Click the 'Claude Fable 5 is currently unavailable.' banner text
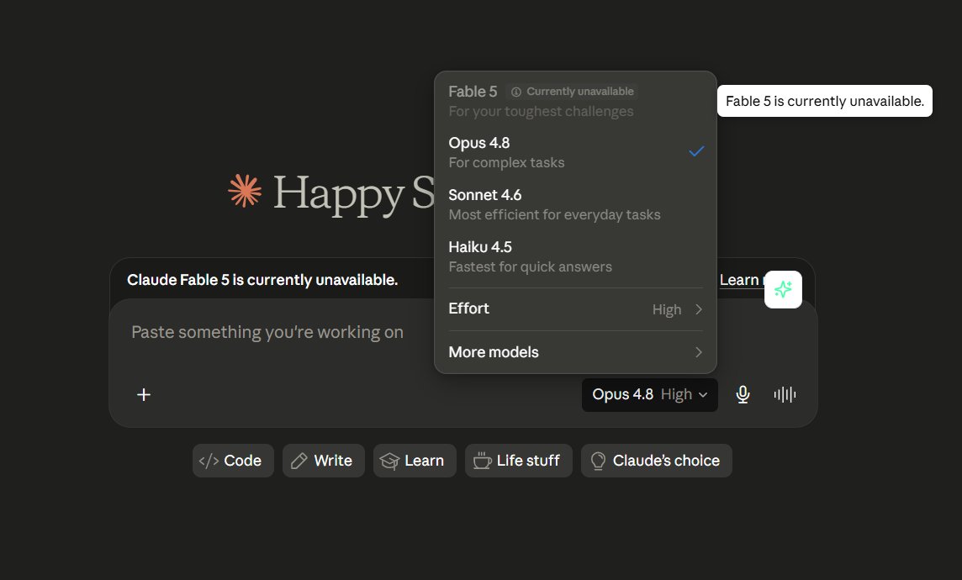This screenshot has width=962, height=580. [262, 280]
